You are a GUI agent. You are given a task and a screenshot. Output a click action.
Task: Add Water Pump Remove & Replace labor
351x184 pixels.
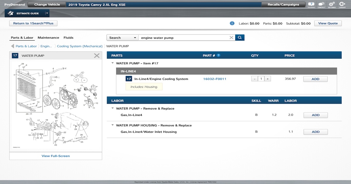315,115
